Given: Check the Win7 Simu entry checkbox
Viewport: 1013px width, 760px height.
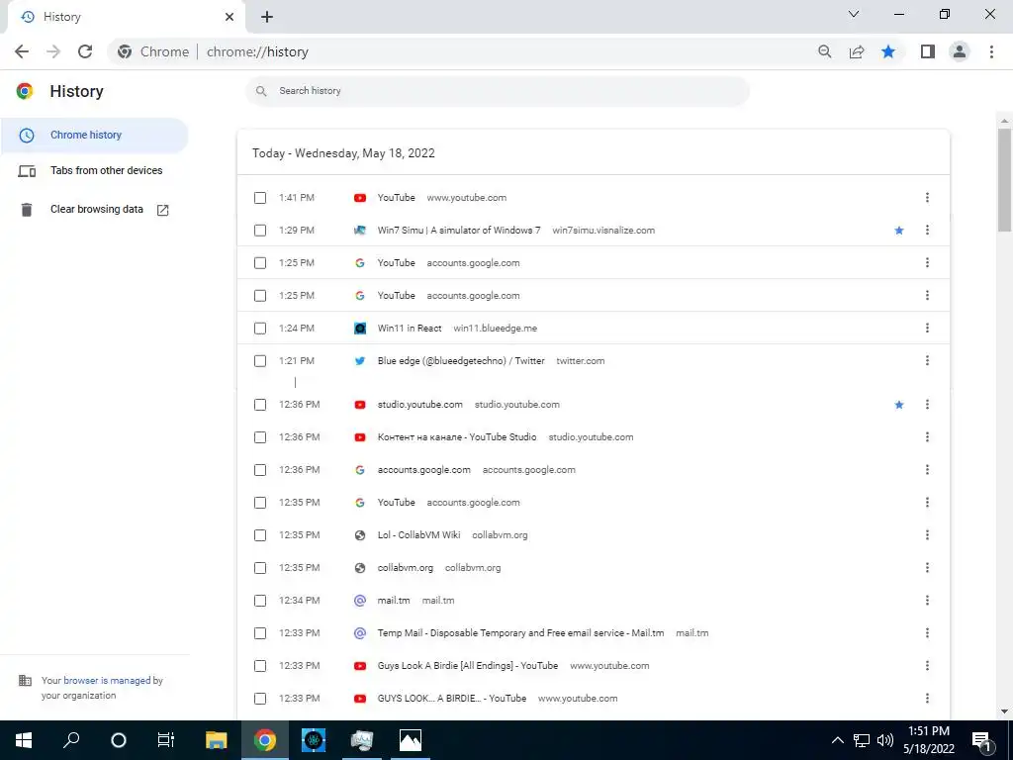Looking at the screenshot, I should [260, 230].
